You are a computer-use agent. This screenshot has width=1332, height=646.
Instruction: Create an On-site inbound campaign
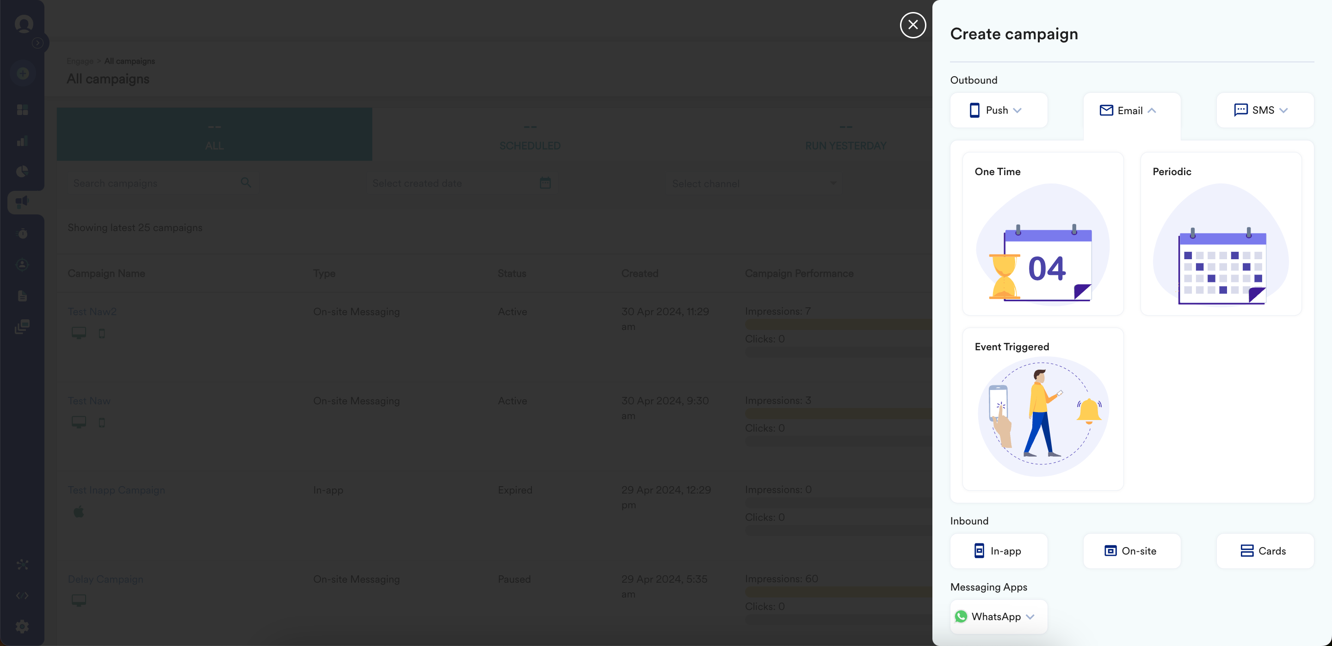coord(1131,551)
